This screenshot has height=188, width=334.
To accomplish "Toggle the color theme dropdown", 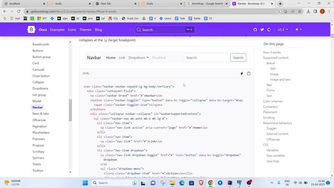I will tap(299, 30).
